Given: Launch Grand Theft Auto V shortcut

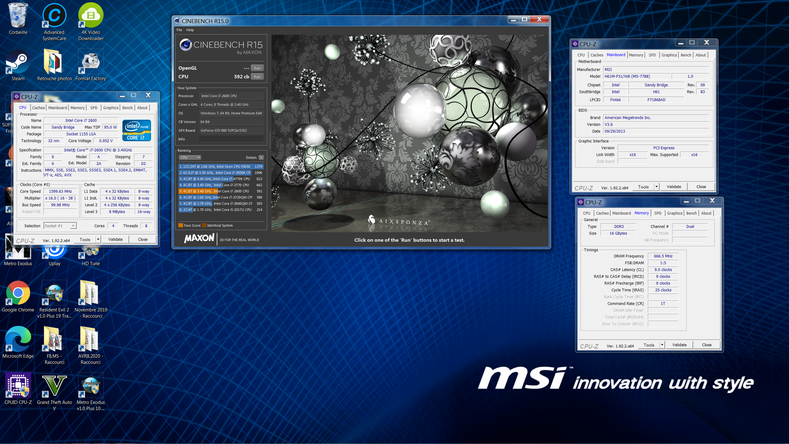Looking at the screenshot, I should [54, 392].
